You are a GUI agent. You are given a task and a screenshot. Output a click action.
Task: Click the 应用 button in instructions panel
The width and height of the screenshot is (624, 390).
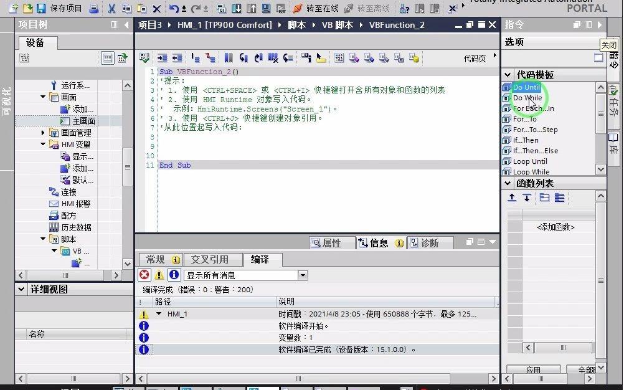[533, 369]
